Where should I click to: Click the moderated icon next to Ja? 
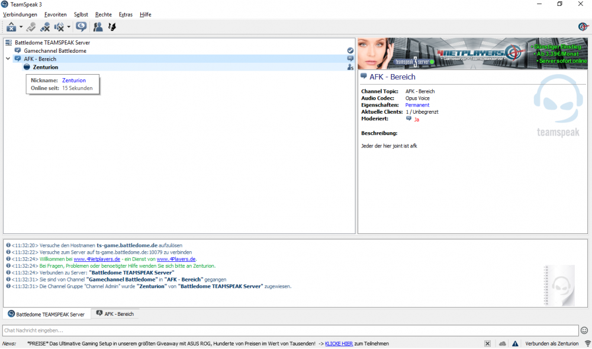[x=408, y=119]
